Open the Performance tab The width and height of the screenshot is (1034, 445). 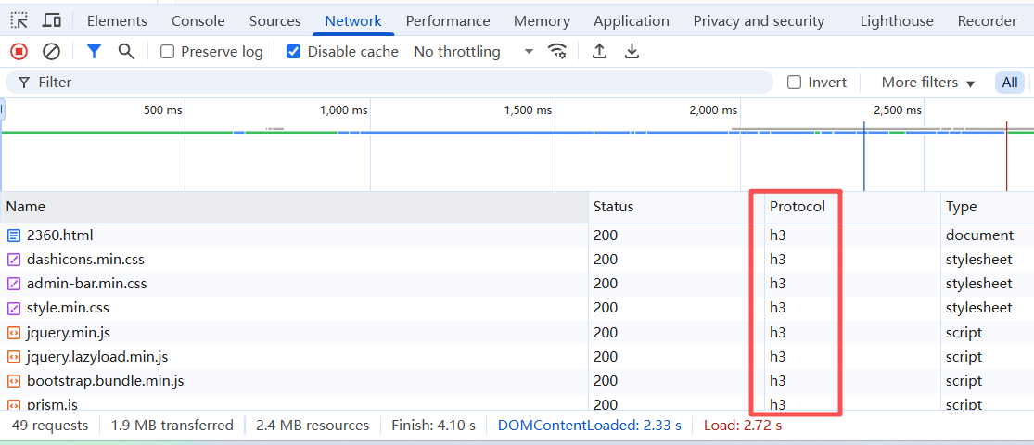(448, 21)
